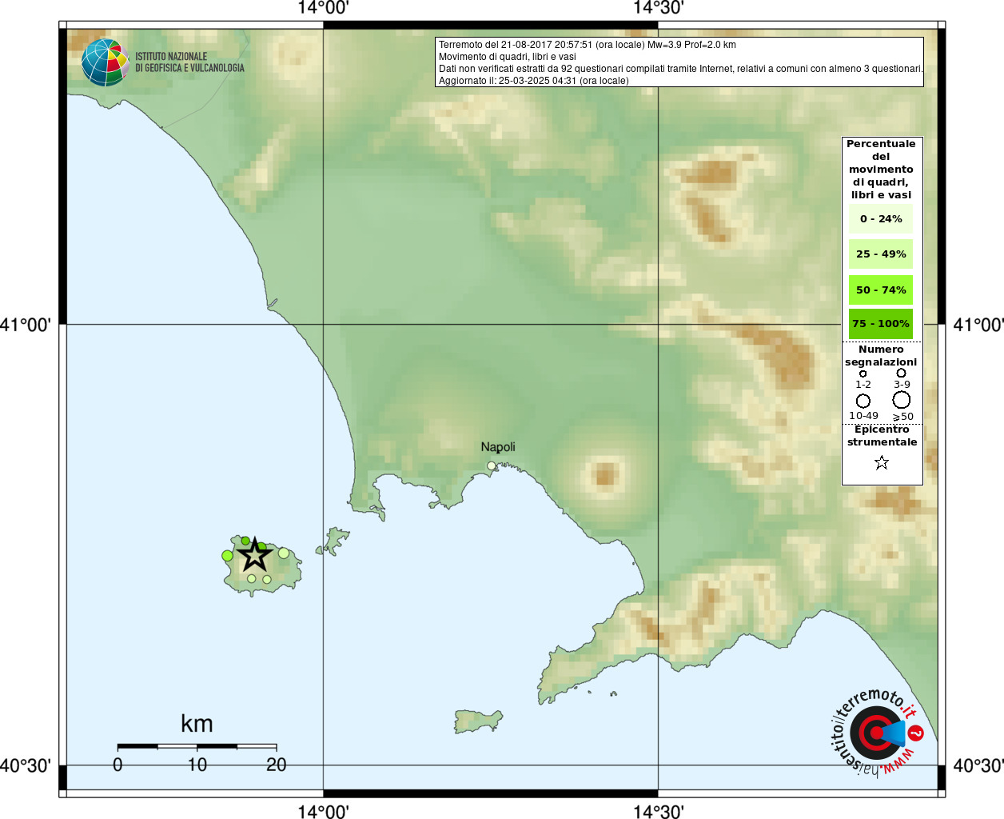Click the 10-49 reports circle in legend
The height and width of the screenshot is (819, 1004).
[x=863, y=401]
